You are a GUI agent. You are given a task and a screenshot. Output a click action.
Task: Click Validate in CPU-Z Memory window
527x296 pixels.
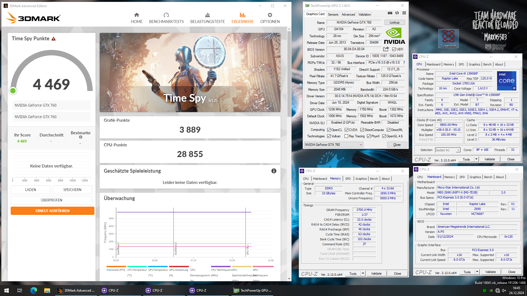(x=376, y=274)
